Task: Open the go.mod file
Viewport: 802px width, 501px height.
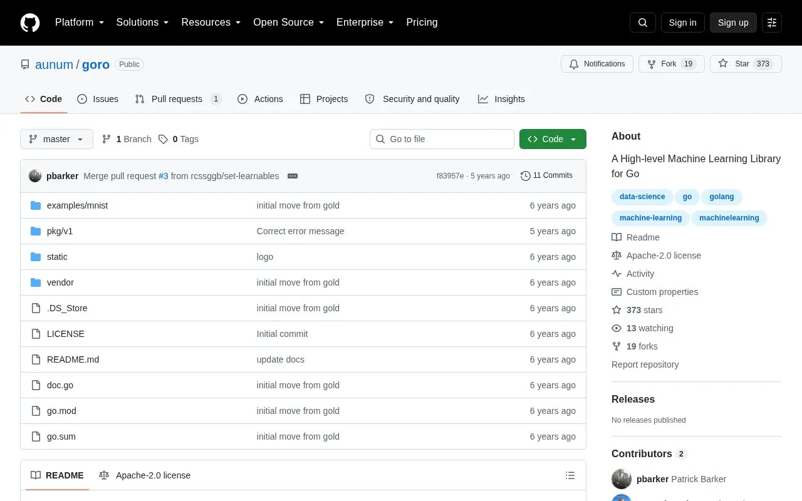Action: [x=61, y=411]
